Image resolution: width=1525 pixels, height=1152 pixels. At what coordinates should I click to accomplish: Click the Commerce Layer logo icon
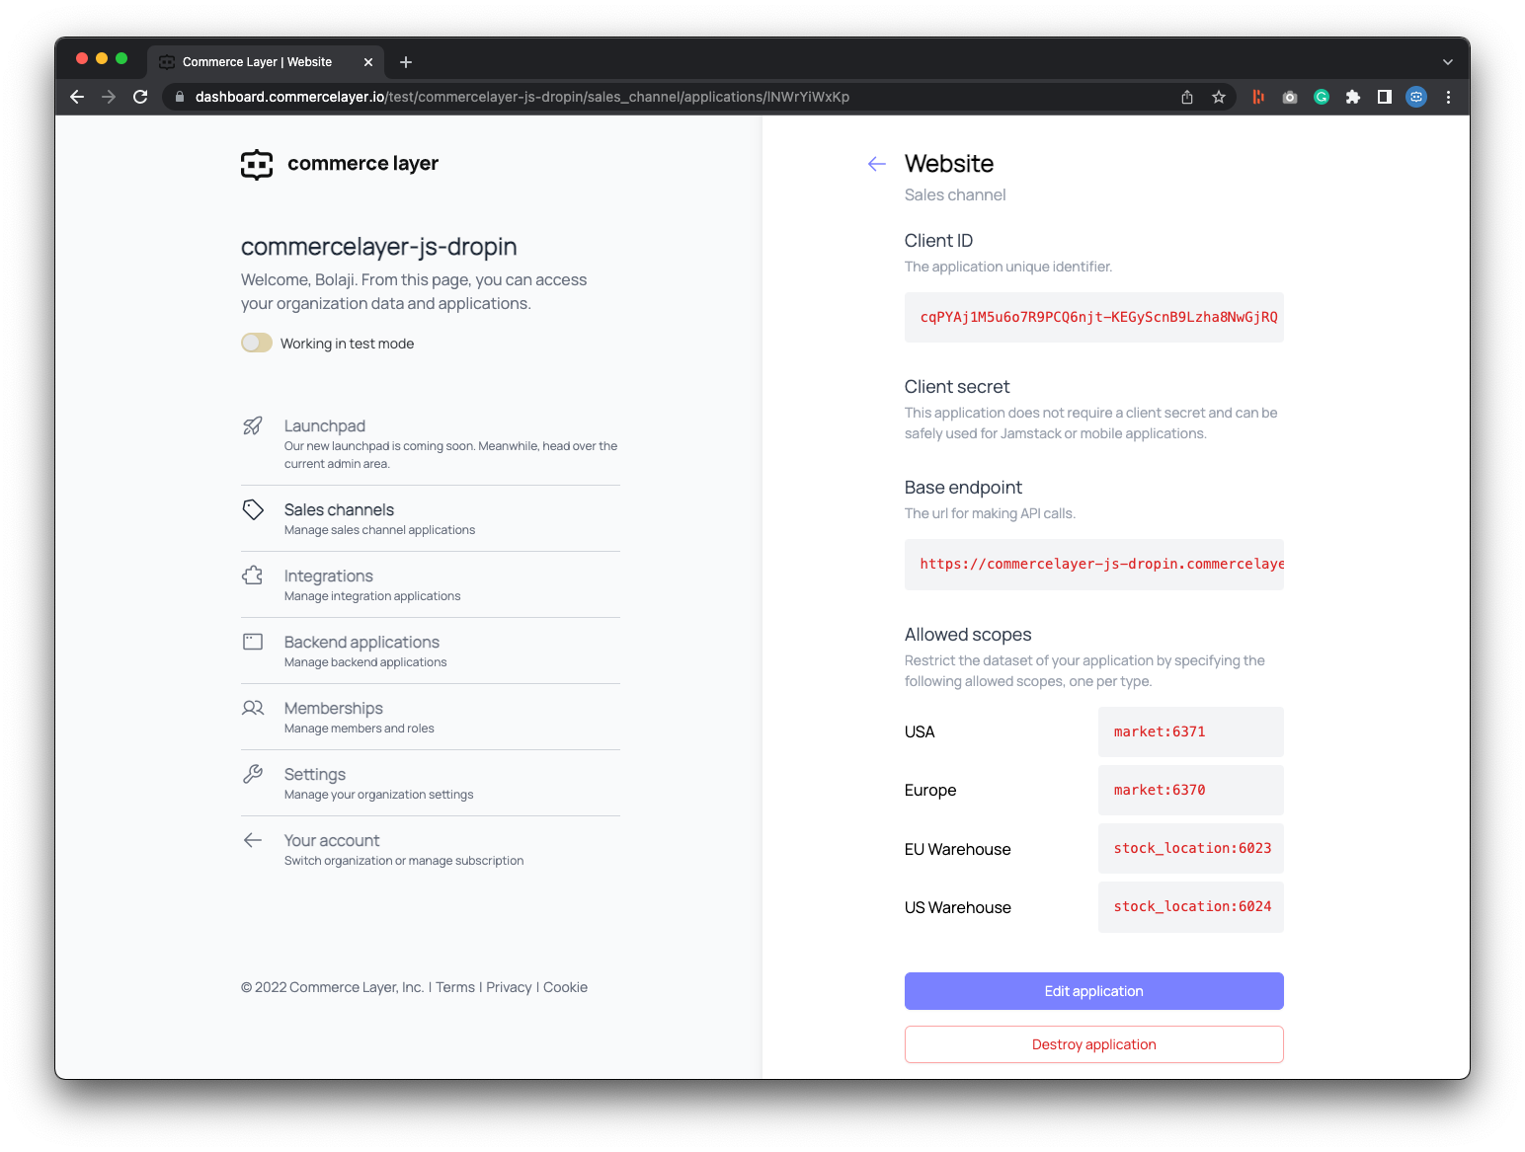click(x=257, y=164)
